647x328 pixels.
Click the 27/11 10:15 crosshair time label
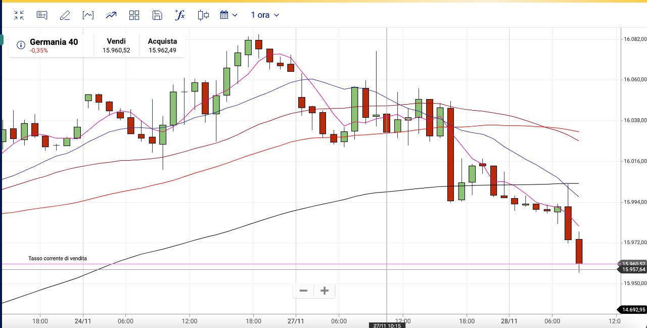(387, 325)
